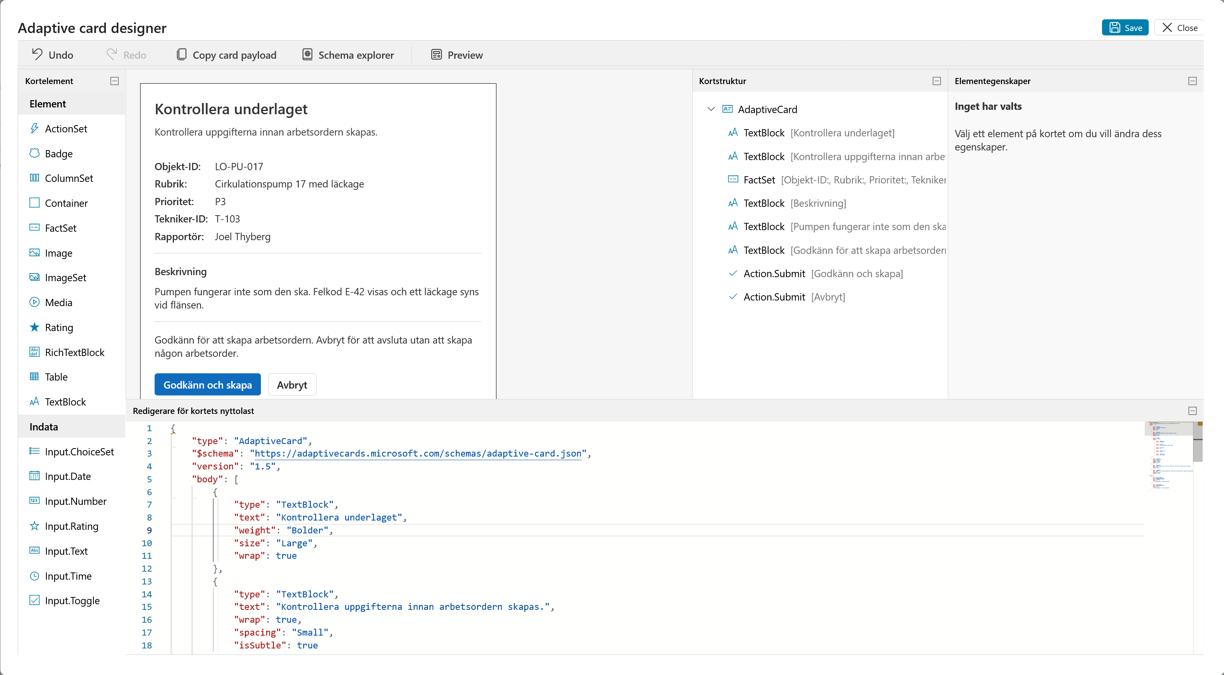The image size is (1224, 675).
Task: Select Action.Submit [Avbryt] tree node
Action: 787,297
